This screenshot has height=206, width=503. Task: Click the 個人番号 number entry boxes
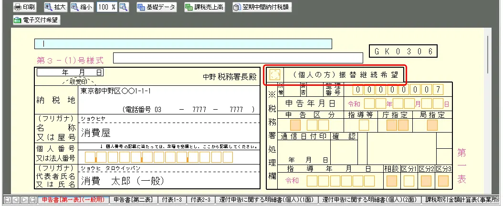pyautogui.click(x=158, y=157)
